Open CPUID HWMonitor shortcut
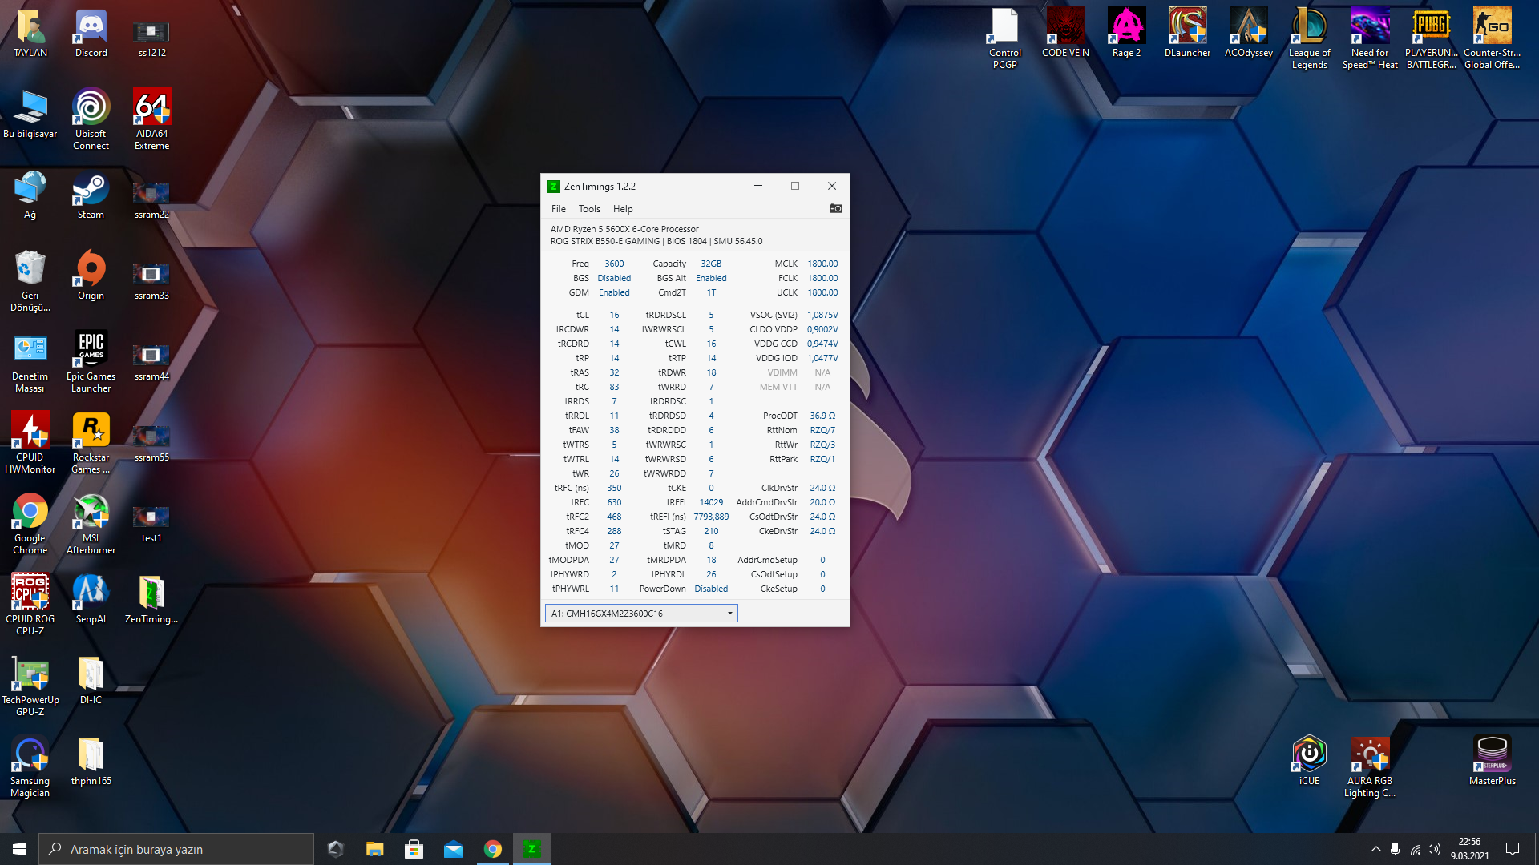Screen dimensions: 1539x865 [30, 442]
